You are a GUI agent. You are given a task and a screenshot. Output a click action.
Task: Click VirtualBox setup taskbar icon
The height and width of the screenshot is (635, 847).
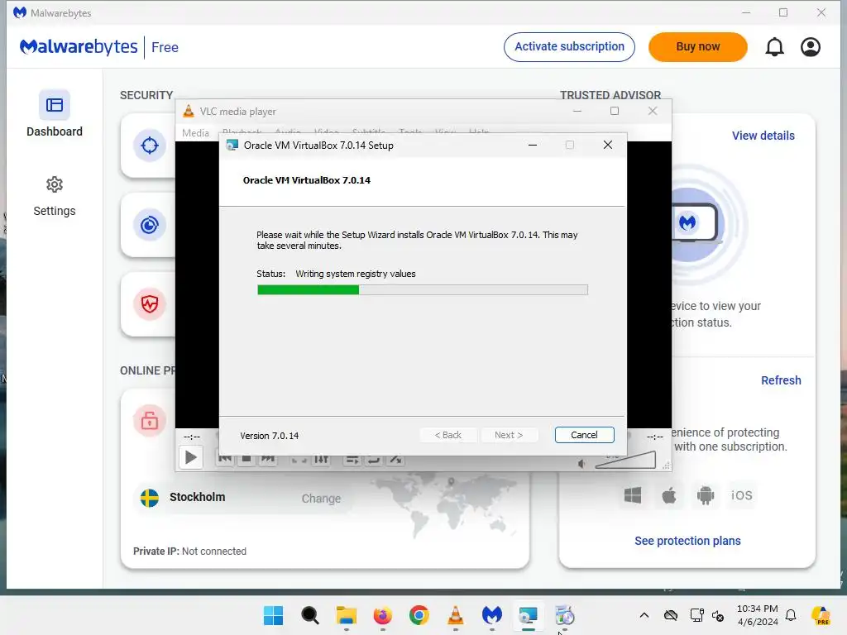point(529,615)
